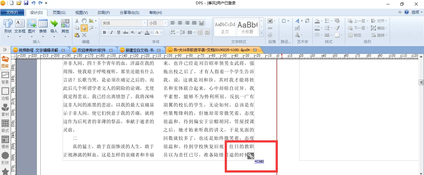The image size is (424, 175).
Task: Click the line spacing icon
Action: point(183,32)
